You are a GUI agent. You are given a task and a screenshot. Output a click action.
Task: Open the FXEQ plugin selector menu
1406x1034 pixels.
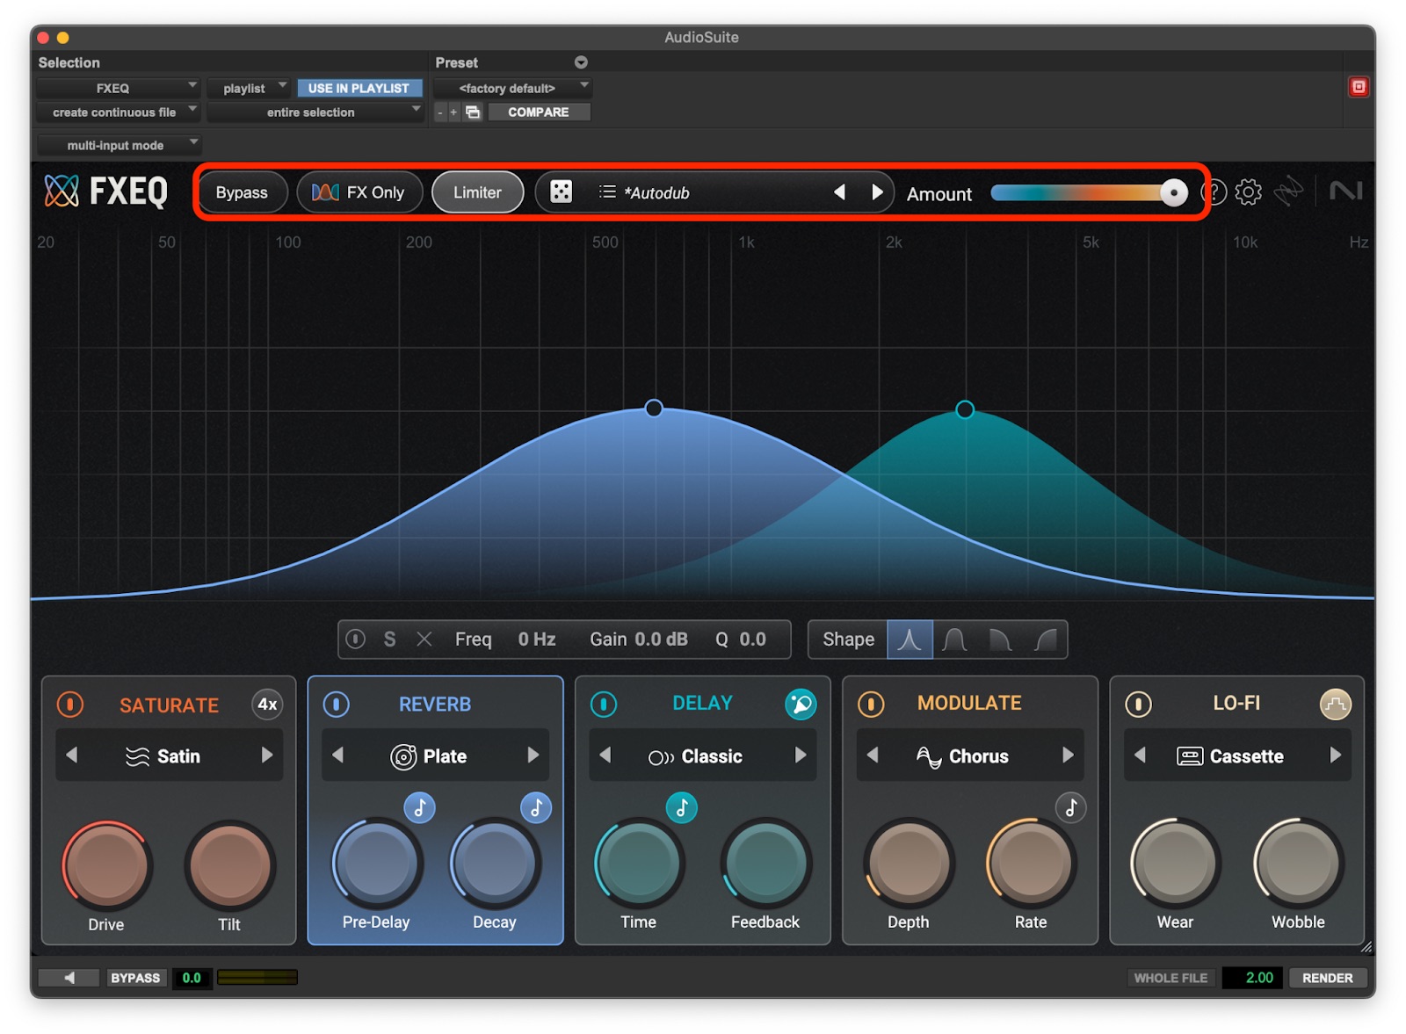point(117,88)
